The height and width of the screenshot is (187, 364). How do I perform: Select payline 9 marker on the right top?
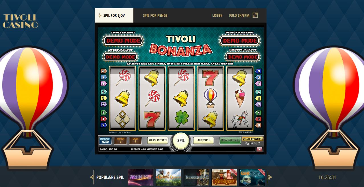click(259, 71)
